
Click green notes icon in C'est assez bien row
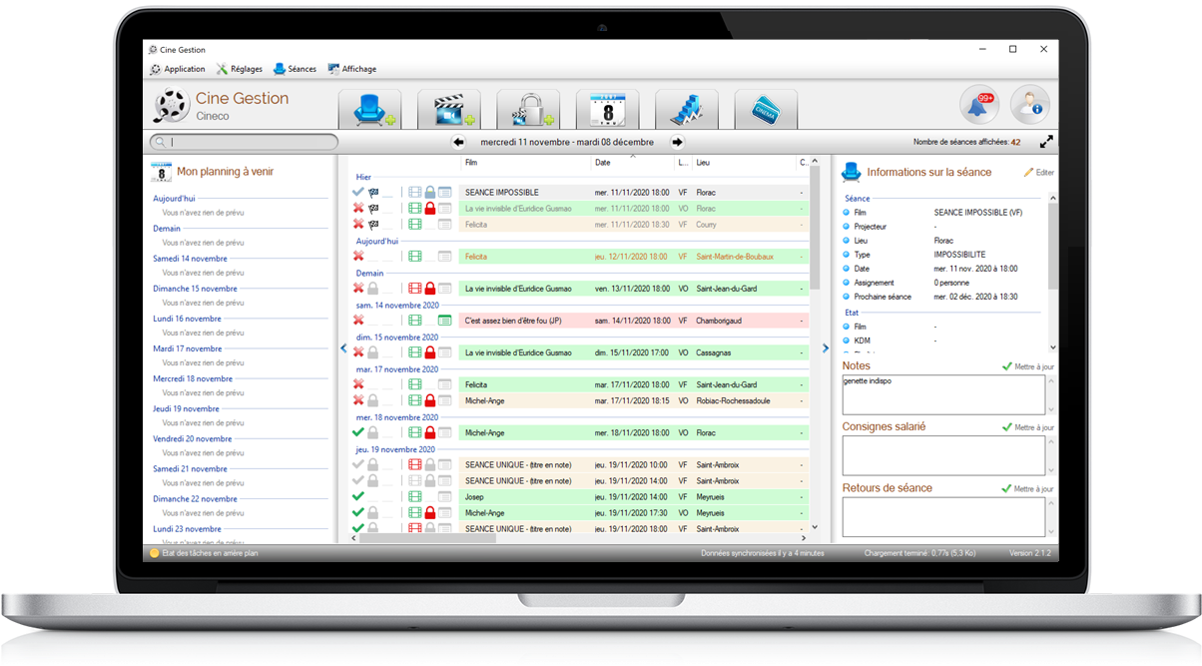445,321
